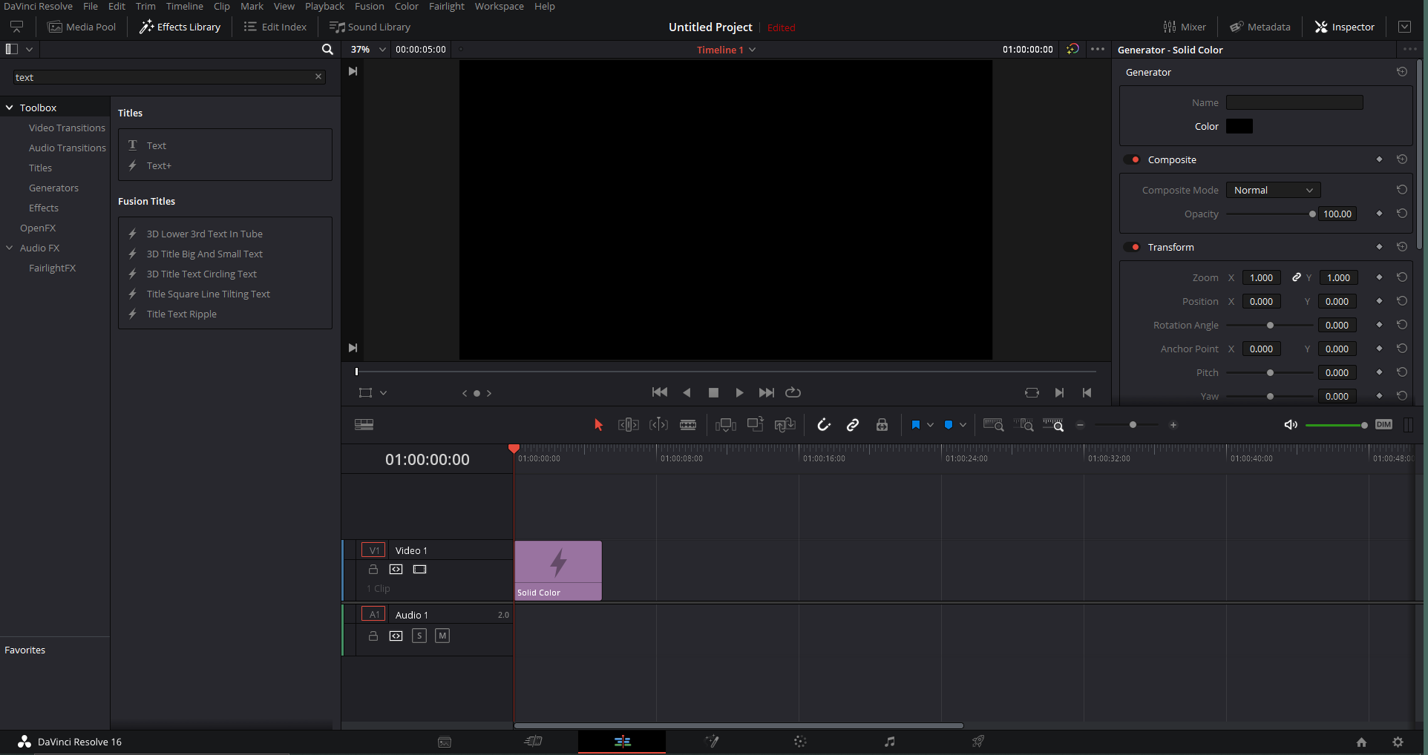Image resolution: width=1428 pixels, height=755 pixels.
Task: Open the Marker color dropdown arrow
Action: (x=963, y=425)
